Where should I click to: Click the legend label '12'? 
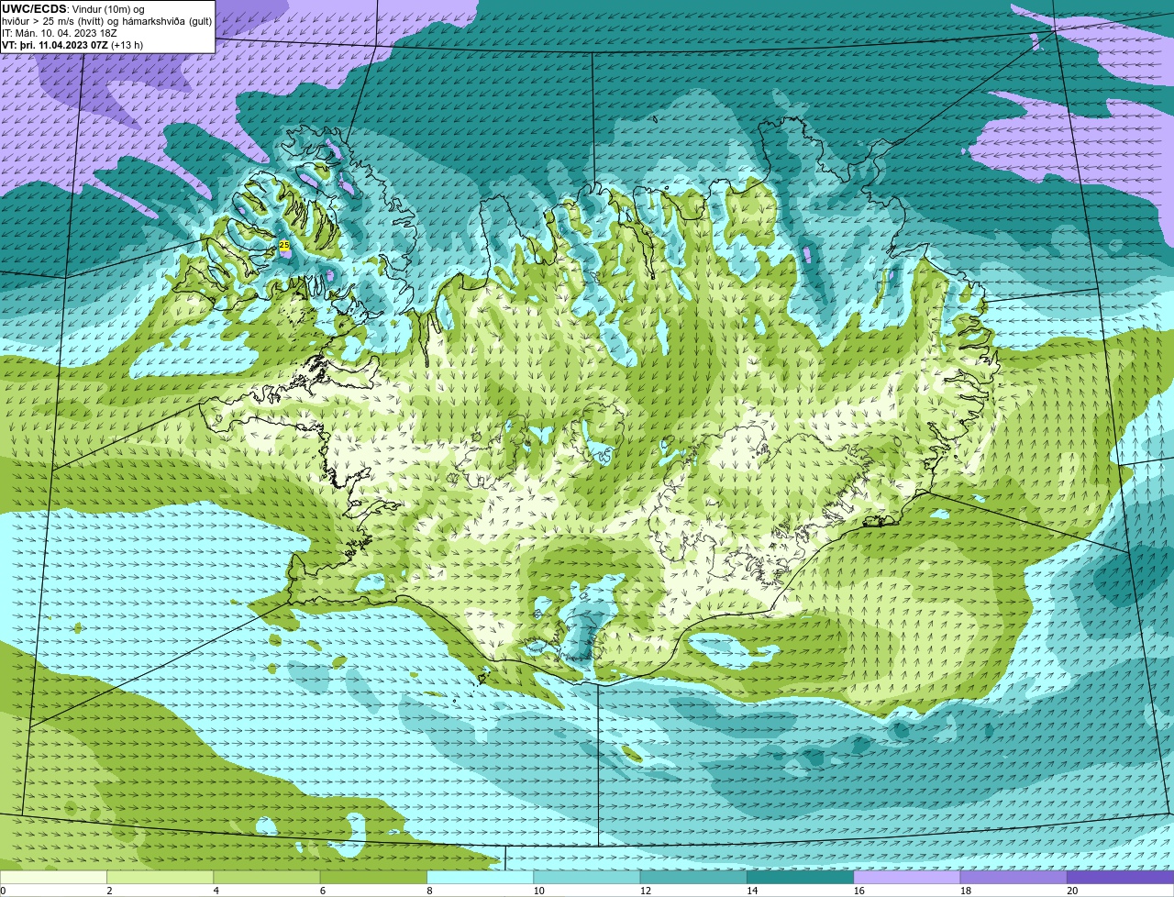(646, 891)
